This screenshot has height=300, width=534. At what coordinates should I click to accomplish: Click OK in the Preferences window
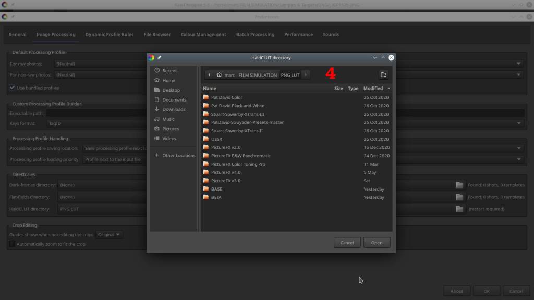[487, 291]
